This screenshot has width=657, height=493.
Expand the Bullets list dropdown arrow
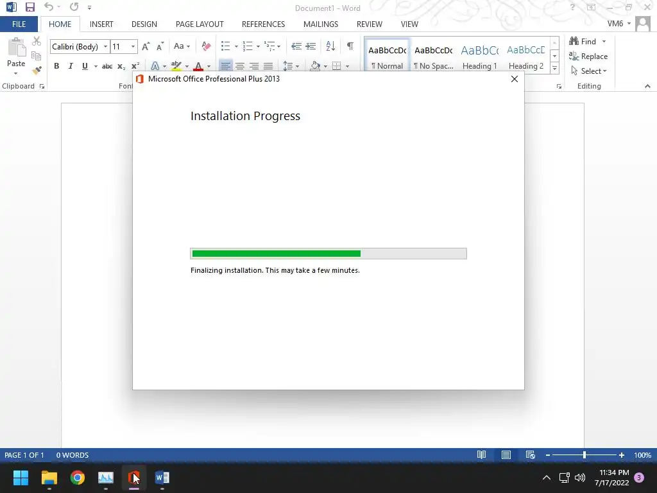click(236, 46)
